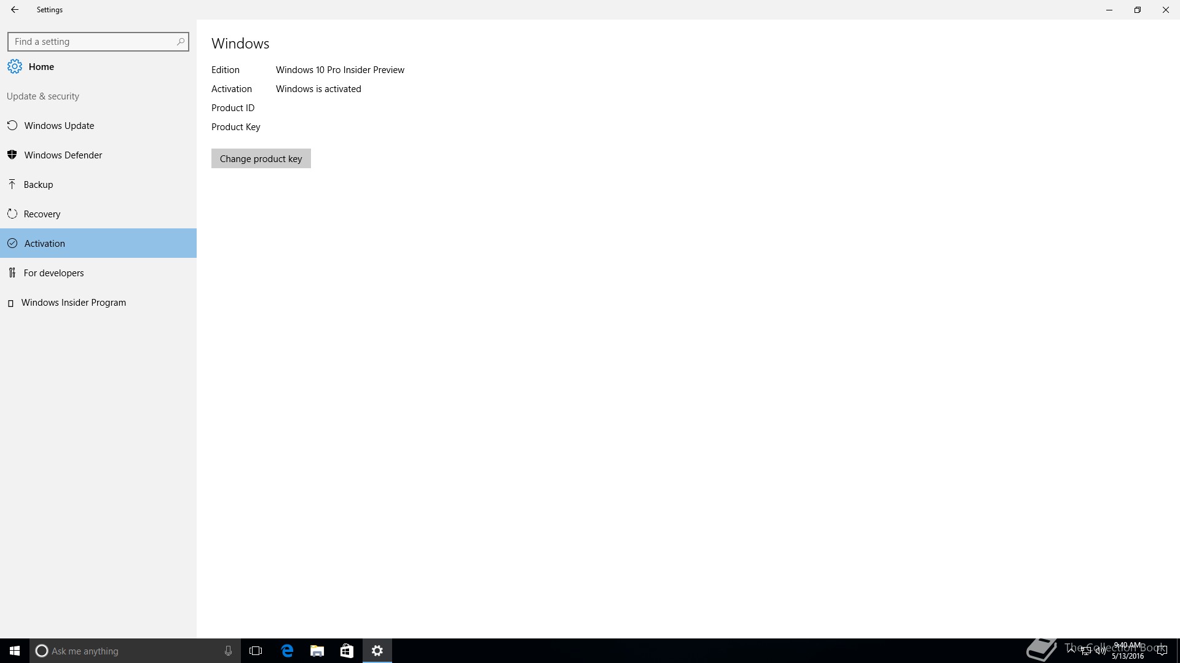Open the volume tray icon

click(x=1100, y=651)
